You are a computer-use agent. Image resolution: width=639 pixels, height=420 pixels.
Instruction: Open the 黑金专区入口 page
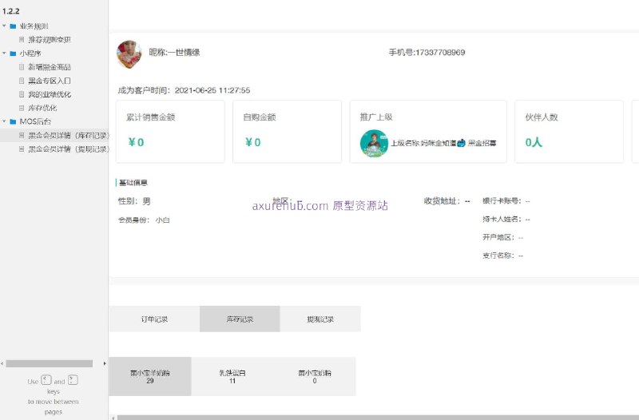click(x=50, y=81)
